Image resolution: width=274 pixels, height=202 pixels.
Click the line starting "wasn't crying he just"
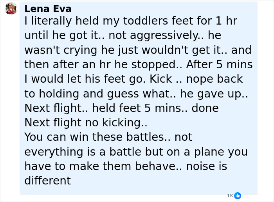click(x=138, y=50)
